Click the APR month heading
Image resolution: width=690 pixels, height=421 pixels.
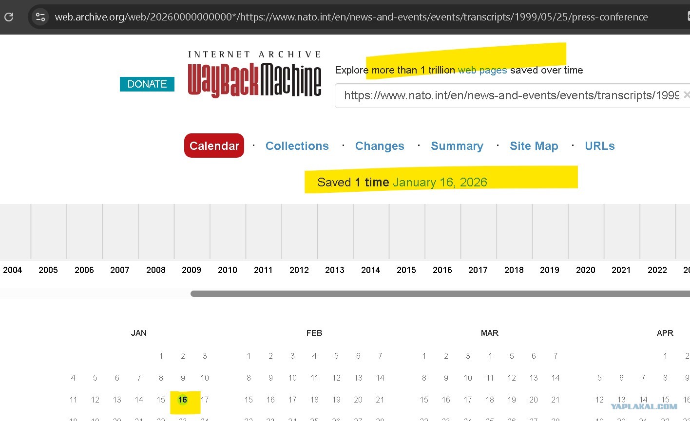(x=665, y=333)
